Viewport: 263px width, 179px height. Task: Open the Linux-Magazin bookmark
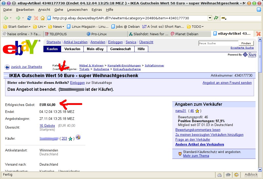point(88,26)
